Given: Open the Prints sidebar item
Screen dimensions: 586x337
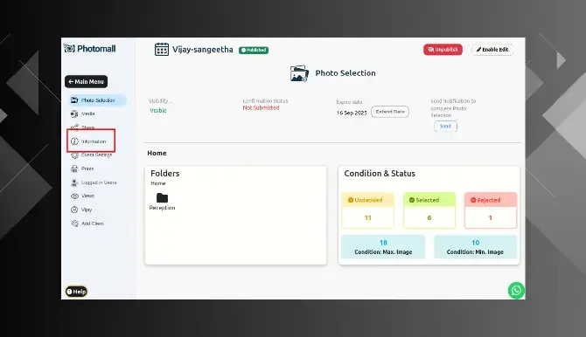Looking at the screenshot, I should pyautogui.click(x=82, y=168).
